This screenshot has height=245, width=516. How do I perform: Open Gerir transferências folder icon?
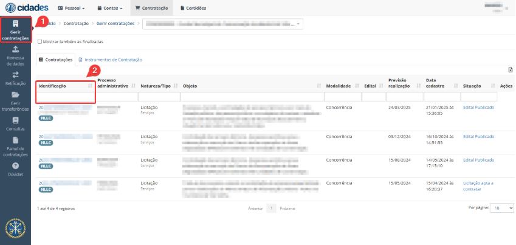pos(15,95)
